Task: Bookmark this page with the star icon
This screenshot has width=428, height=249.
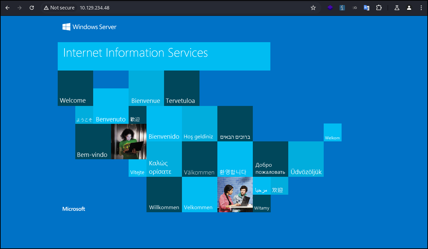Action: tap(313, 8)
